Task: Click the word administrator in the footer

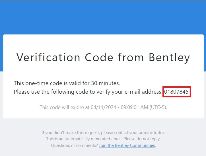Action: pyautogui.click(x=152, y=133)
